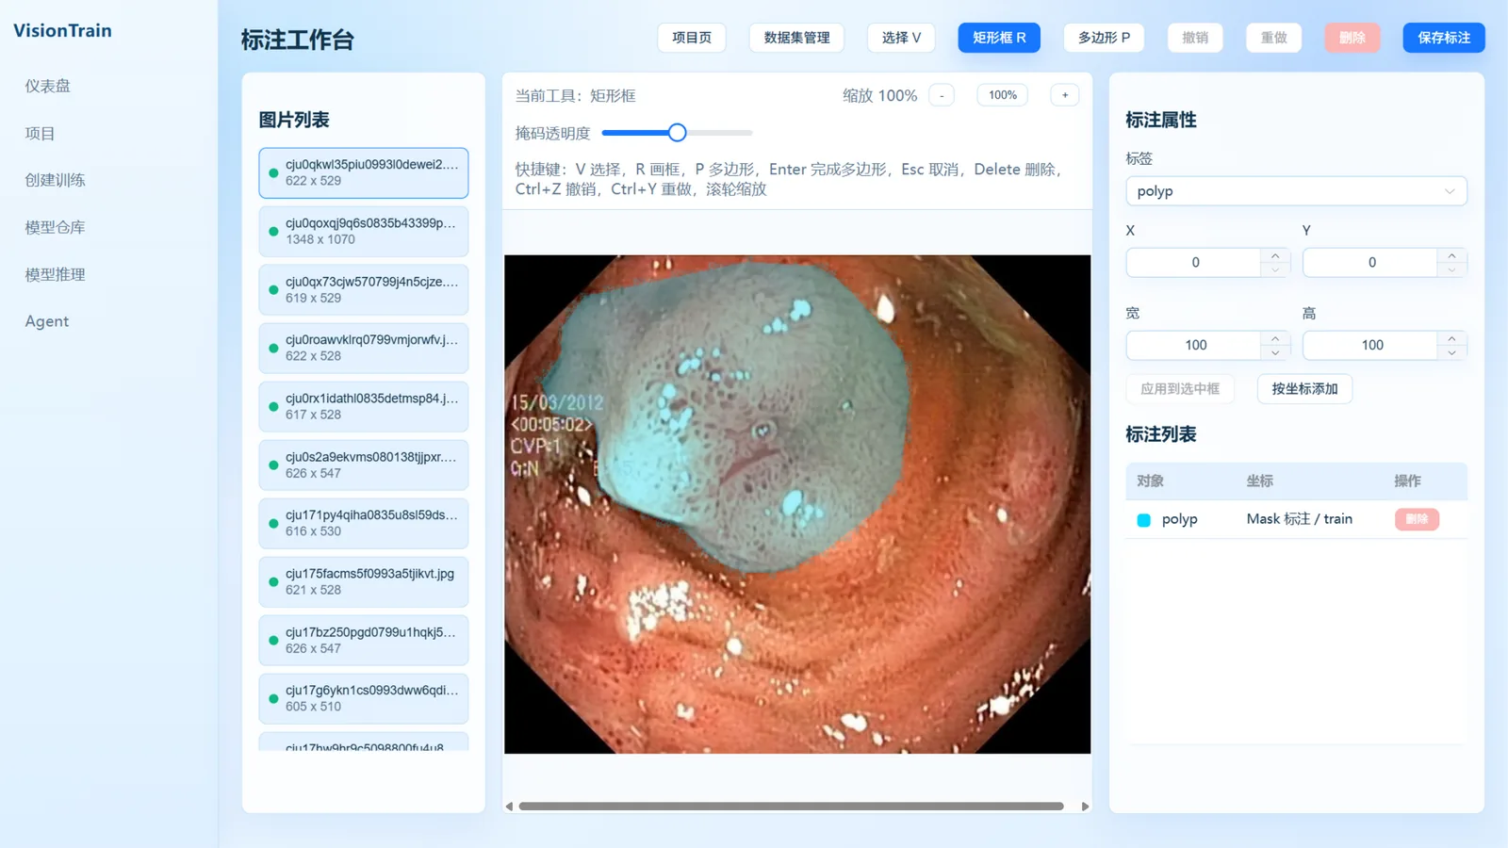The width and height of the screenshot is (1508, 848).
Task: Open 模型推理 in the sidebar
Action: (56, 274)
